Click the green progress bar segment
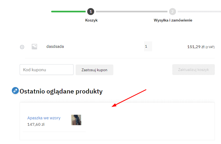Viewport: 221px width, 144px height. point(68,12)
